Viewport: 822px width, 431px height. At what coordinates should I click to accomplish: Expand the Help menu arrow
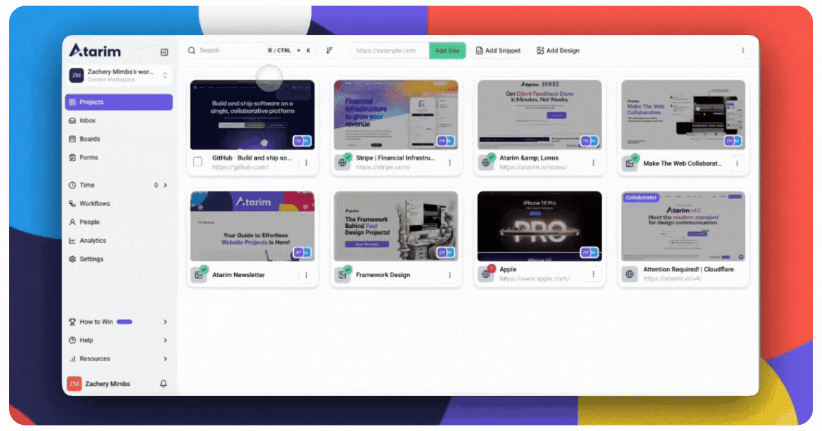point(165,340)
